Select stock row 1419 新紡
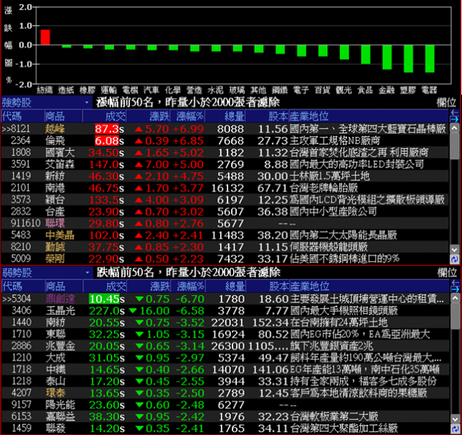The width and height of the screenshot is (462, 435). 225,176
